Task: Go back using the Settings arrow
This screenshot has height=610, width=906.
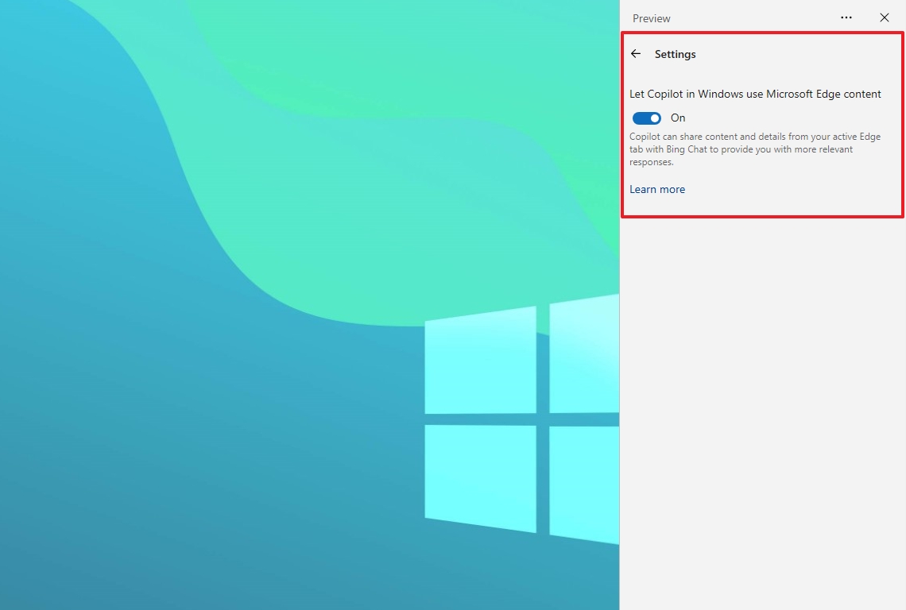Action: click(x=636, y=54)
